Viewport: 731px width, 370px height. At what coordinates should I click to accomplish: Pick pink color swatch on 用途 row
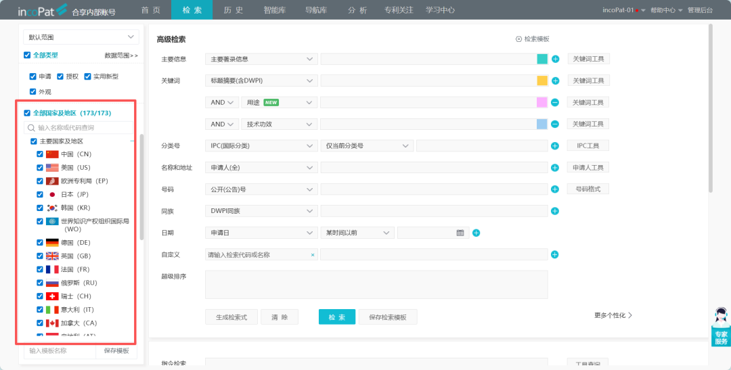[x=541, y=103]
